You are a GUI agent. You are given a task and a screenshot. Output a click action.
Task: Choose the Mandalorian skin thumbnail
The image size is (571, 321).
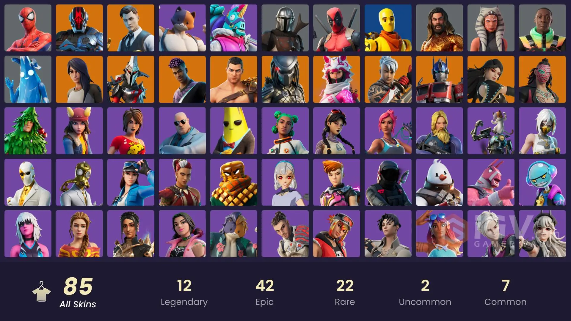(x=285, y=28)
